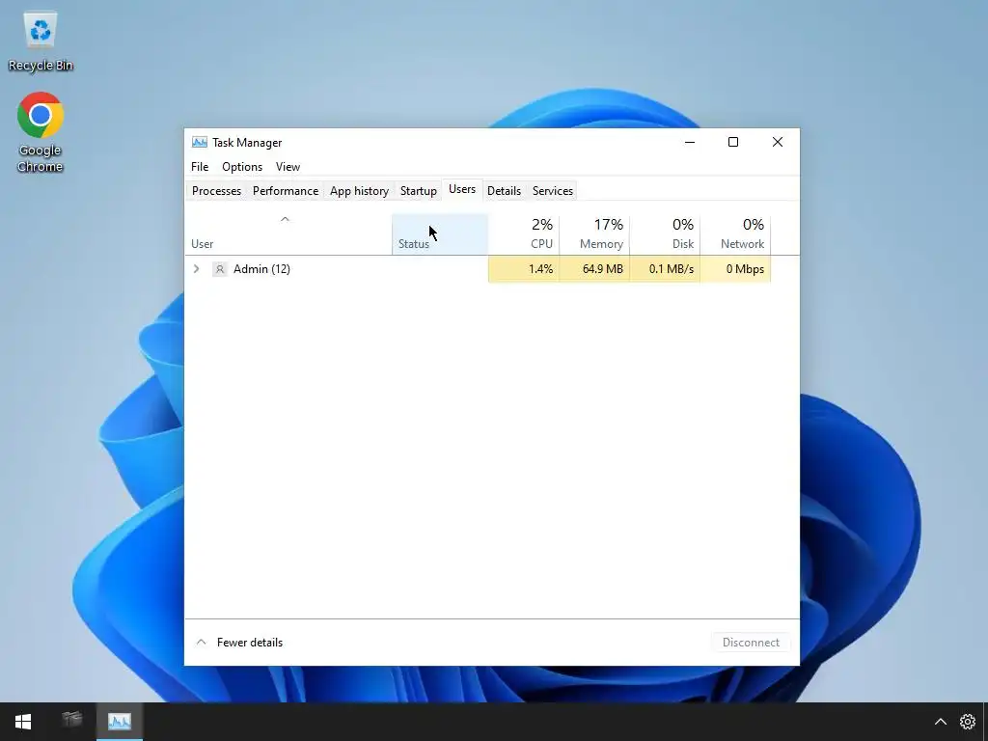988x741 pixels.
Task: Open the View menu
Action: pyautogui.click(x=288, y=167)
